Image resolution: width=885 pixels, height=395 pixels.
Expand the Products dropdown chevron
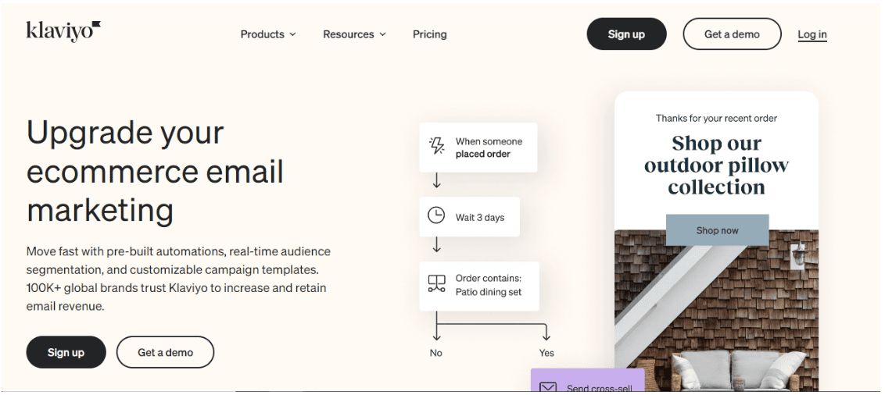(x=292, y=34)
